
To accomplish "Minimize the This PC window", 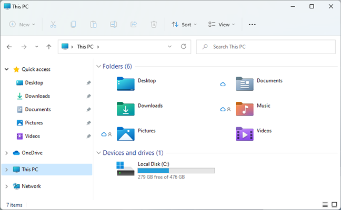I will point(293,6).
